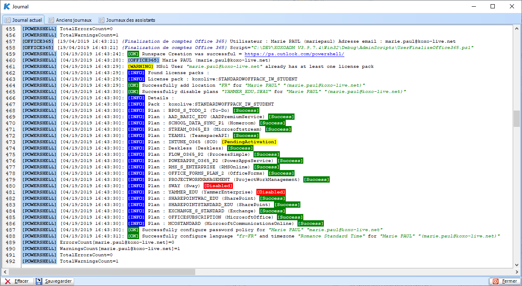Click the [INFO] tag on line 467

coord(136,104)
